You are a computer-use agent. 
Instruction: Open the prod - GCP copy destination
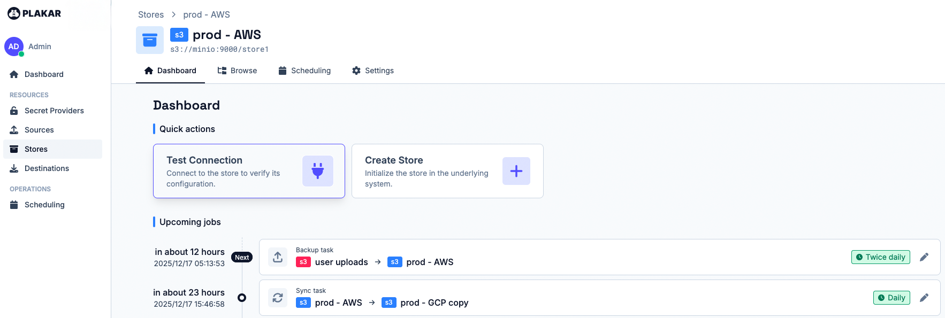click(434, 303)
